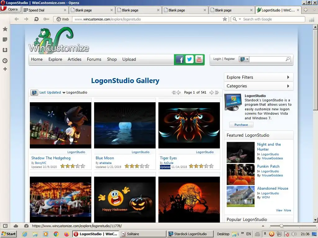318x238 pixels.
Task: View author BoxxyMC profile
Action: pos(41,163)
